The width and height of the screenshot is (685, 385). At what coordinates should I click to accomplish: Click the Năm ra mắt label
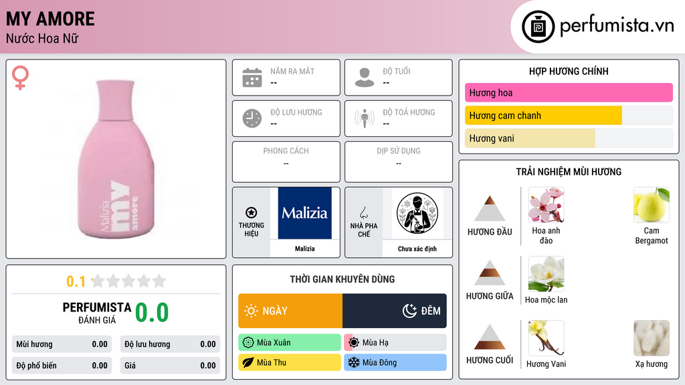point(292,71)
